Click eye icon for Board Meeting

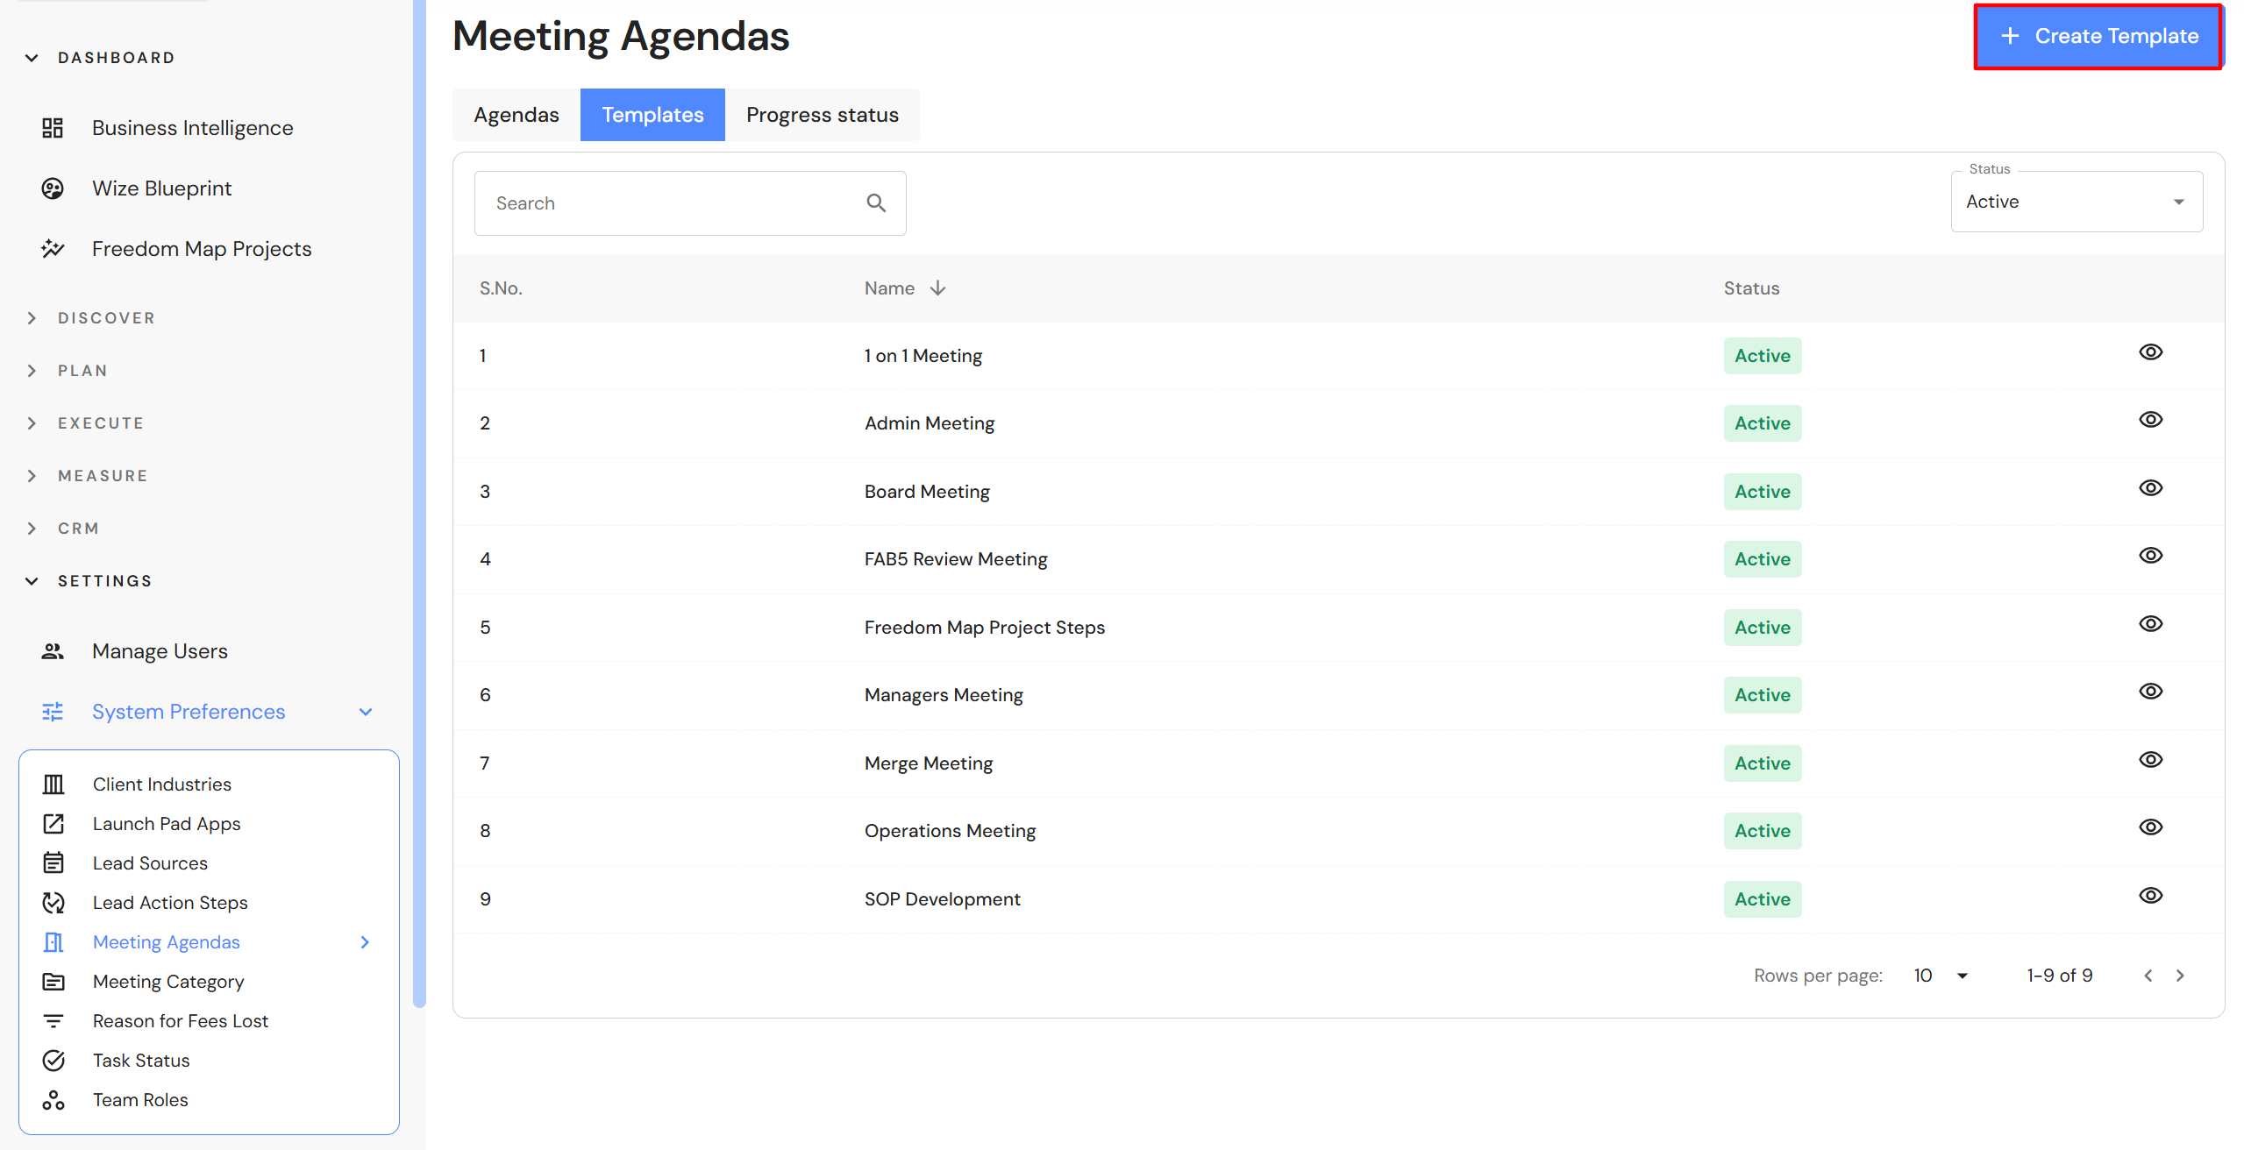(x=2150, y=488)
